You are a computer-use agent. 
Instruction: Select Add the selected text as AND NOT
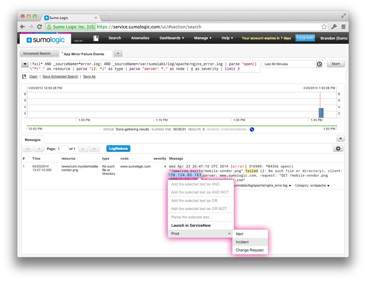[x=201, y=192]
